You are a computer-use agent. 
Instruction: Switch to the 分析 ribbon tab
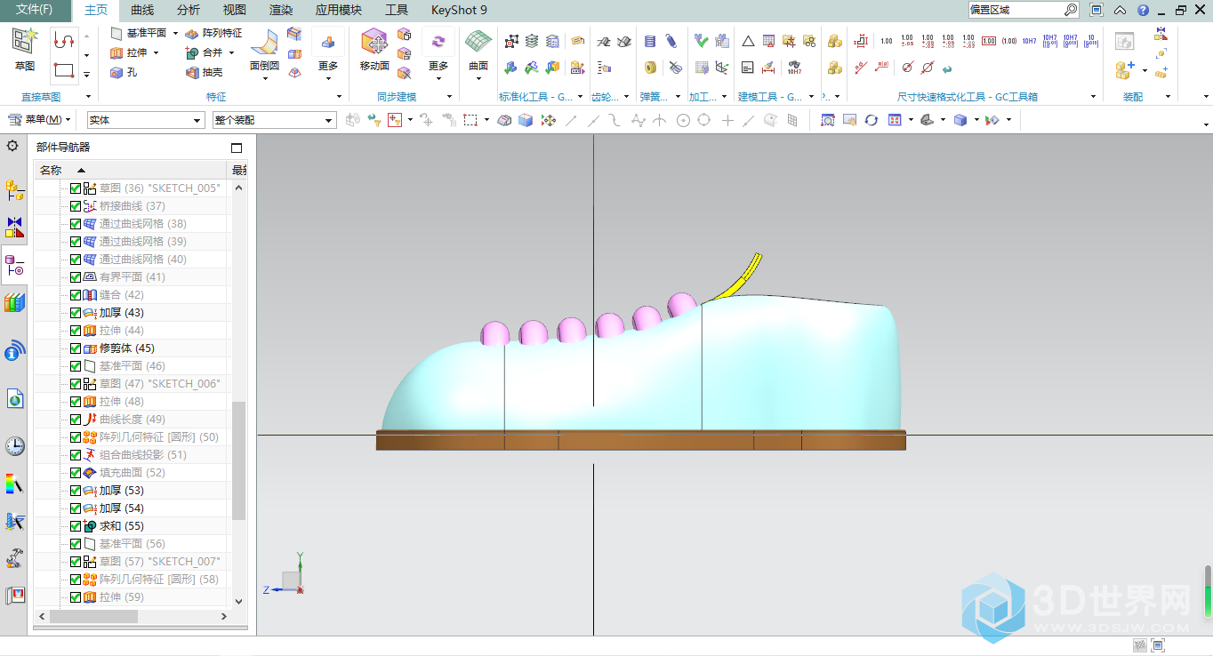[x=189, y=10]
